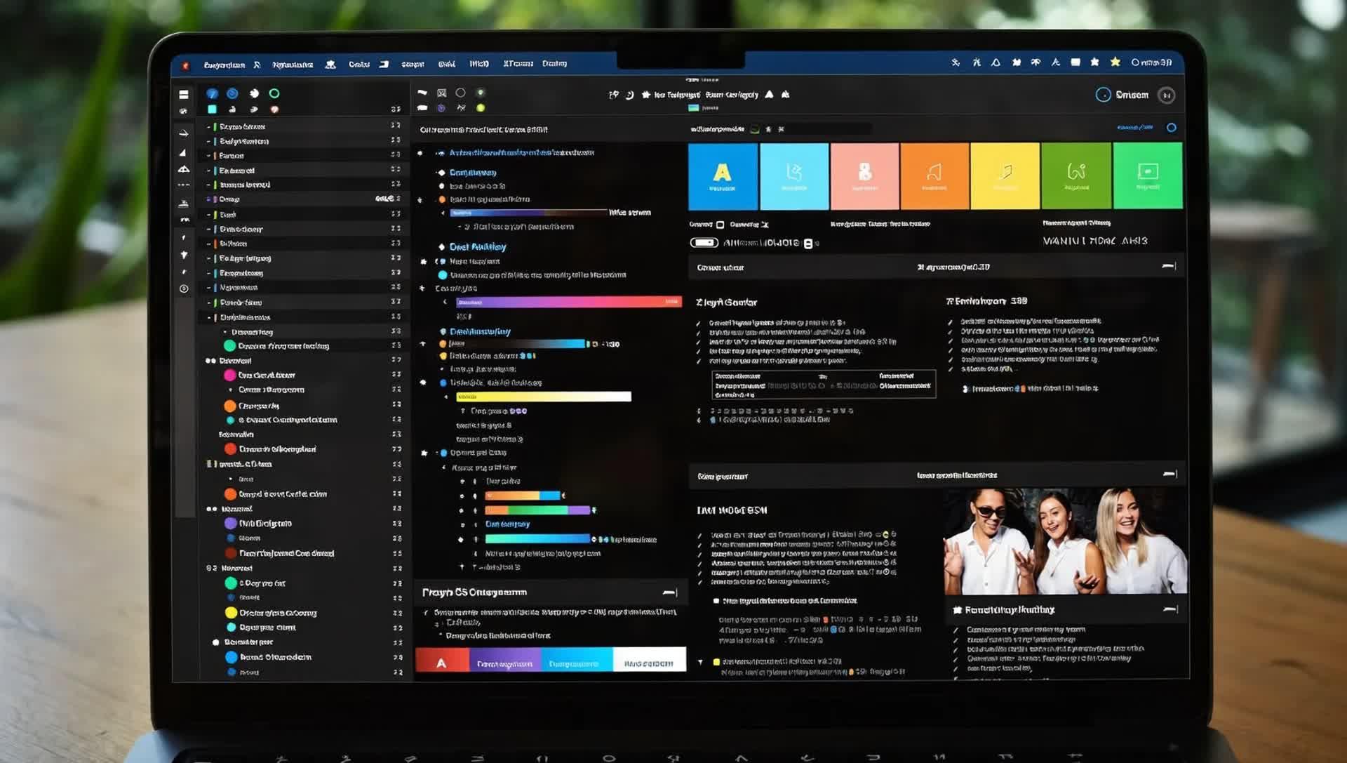Click the orange-red circle icon in the left toolbar

click(274, 110)
